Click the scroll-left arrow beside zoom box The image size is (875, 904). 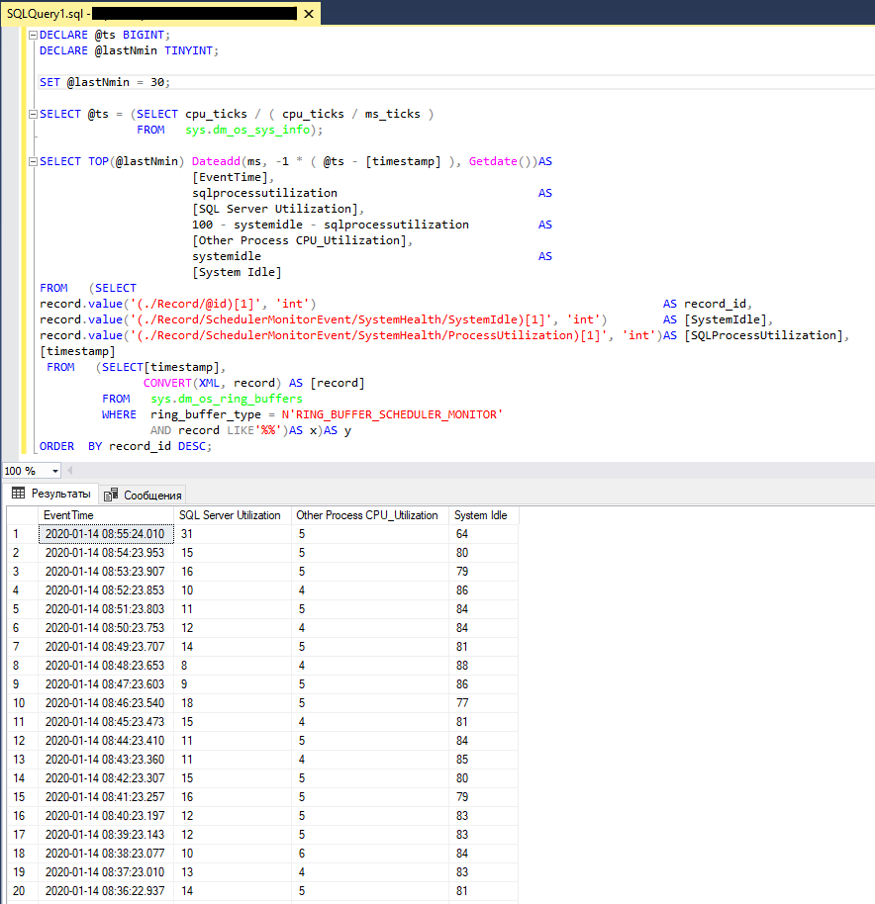[70, 471]
